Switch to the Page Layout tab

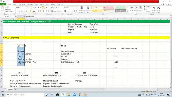click(x=22, y=4)
